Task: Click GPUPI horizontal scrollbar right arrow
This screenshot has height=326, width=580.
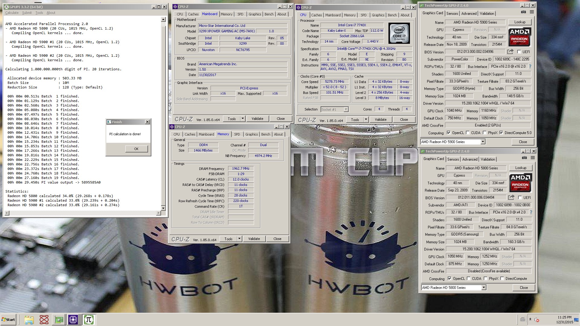Action: tap(158, 213)
